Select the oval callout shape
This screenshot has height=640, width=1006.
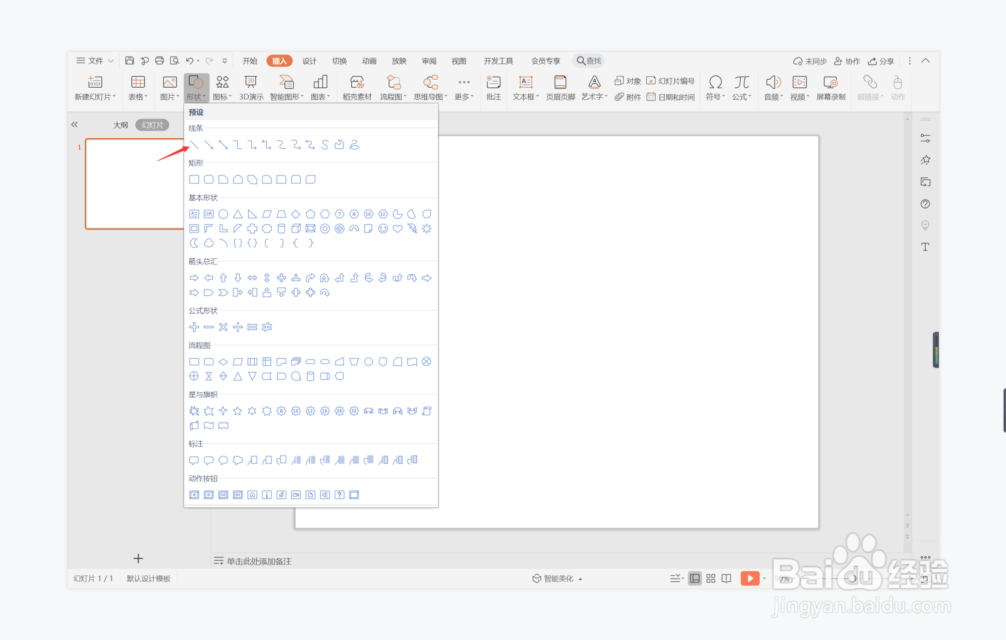(223, 460)
